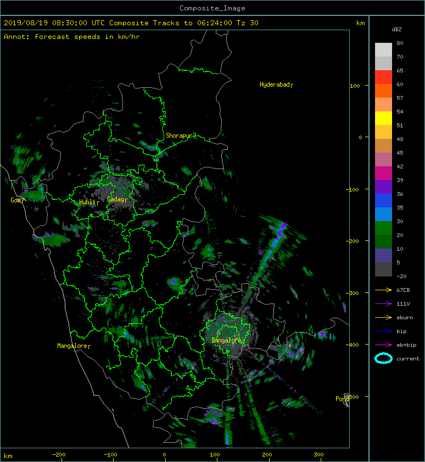The width and height of the screenshot is (425, 462).
Task: Click the light grey 80 dBZ swatch
Action: click(x=383, y=49)
